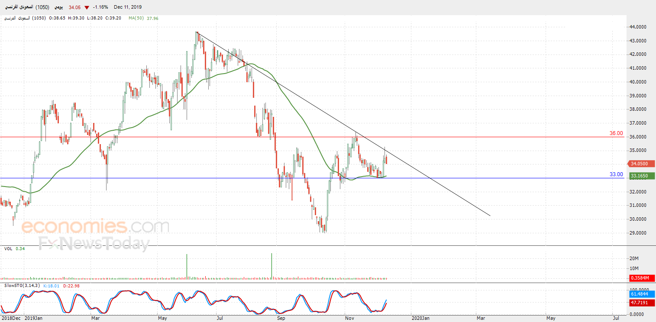Click the Nov time axis label

click(x=350, y=319)
